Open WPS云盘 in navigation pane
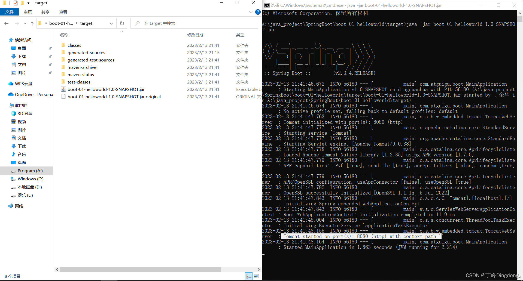 [23, 84]
